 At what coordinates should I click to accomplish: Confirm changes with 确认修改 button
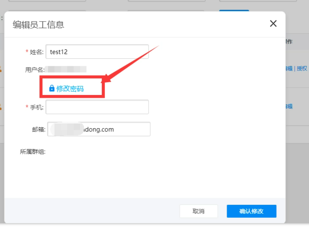pos(251,211)
